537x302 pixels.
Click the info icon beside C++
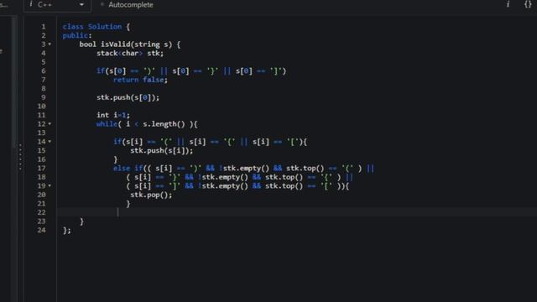(31, 4)
